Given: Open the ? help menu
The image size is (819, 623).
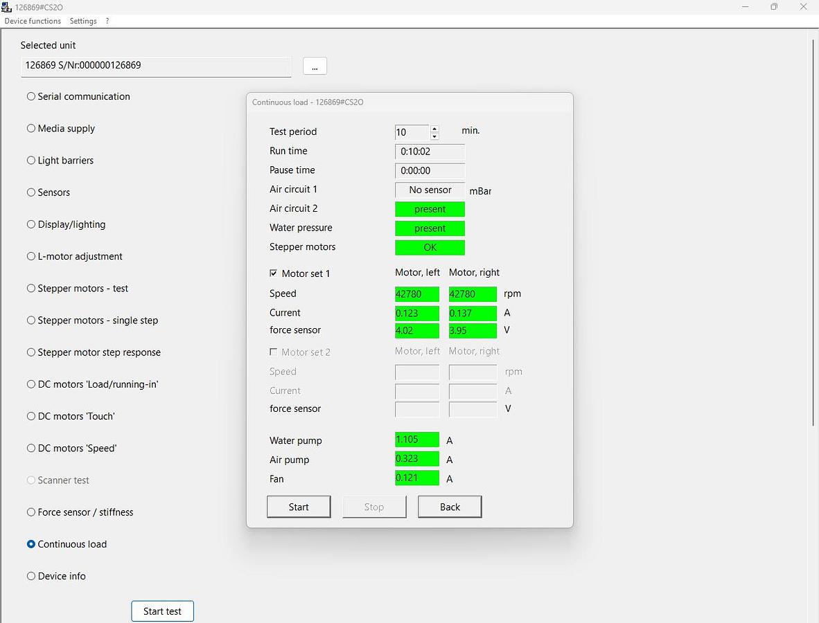Looking at the screenshot, I should pos(107,21).
